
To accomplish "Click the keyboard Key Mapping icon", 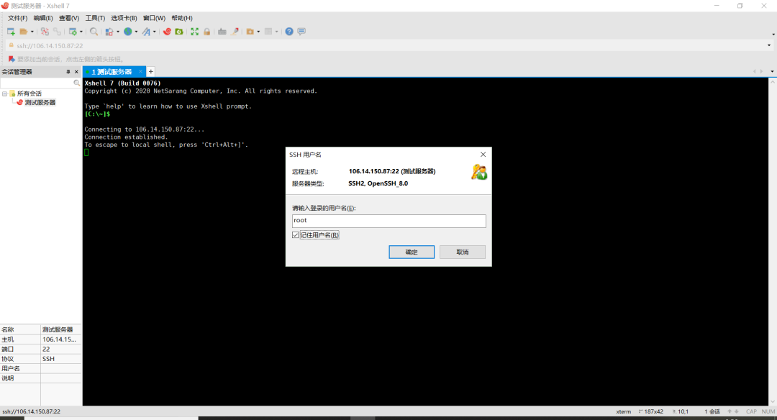I will [x=222, y=32].
